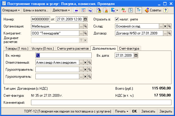
Task: Select the Дополнительно tab
Action: (x=104, y=48)
